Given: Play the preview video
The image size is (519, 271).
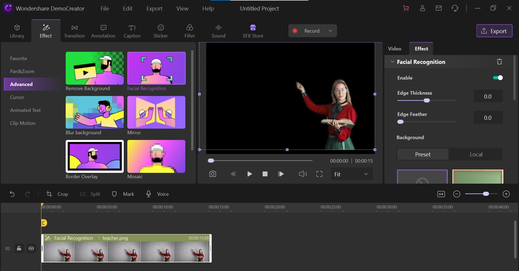Looking at the screenshot, I should coord(249,174).
